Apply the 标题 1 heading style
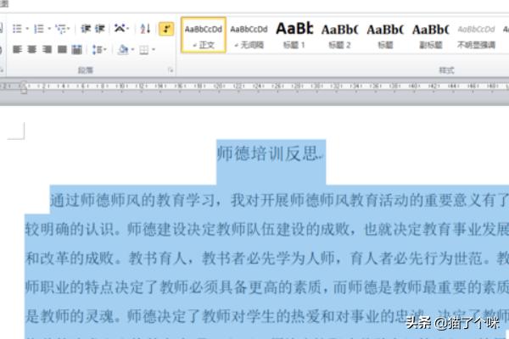 294,35
